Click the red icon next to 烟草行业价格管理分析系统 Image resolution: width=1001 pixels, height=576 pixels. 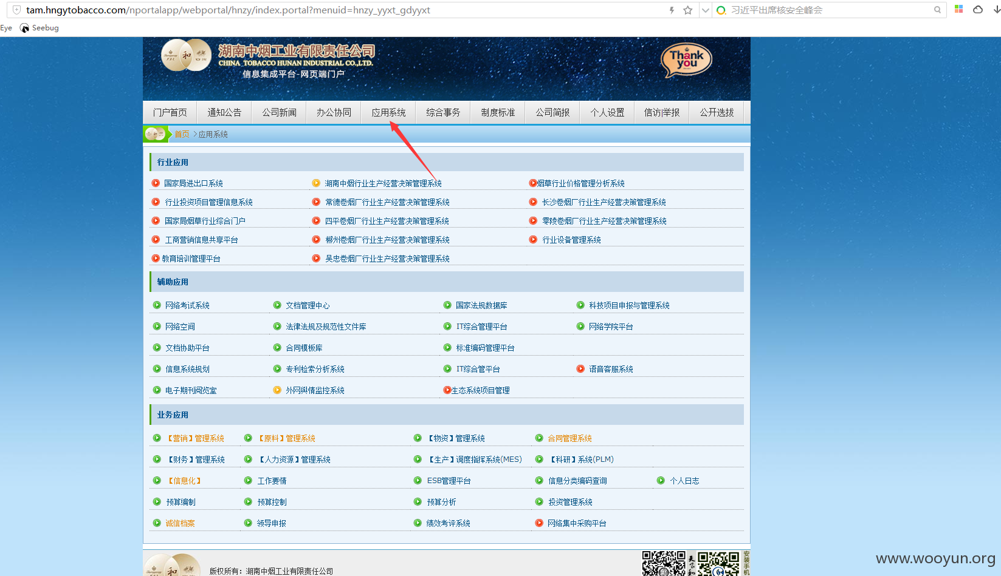pos(533,183)
